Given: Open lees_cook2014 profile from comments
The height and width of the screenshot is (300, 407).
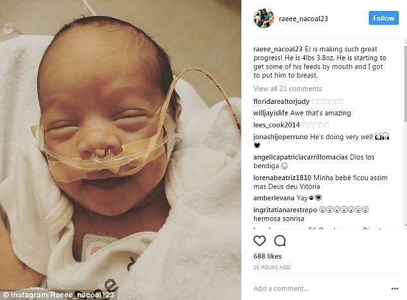Looking at the screenshot, I should [x=277, y=125].
